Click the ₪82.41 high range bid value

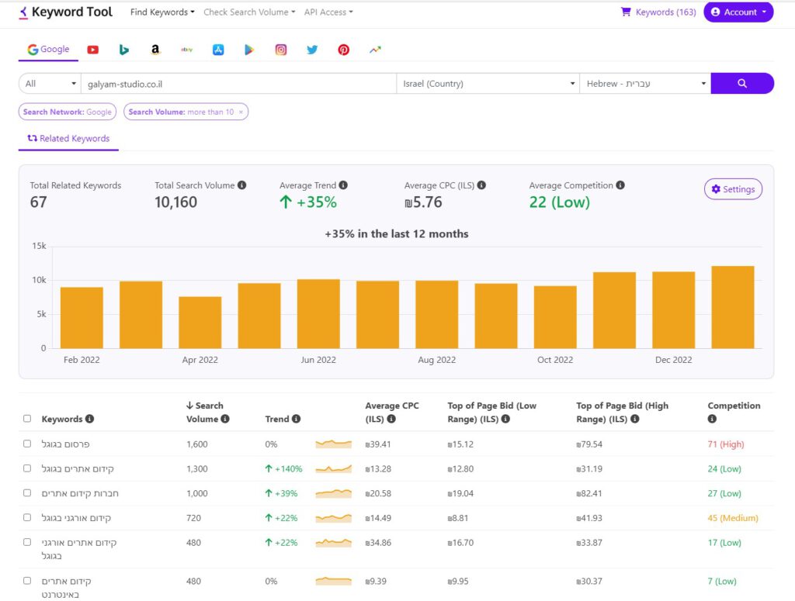589,493
